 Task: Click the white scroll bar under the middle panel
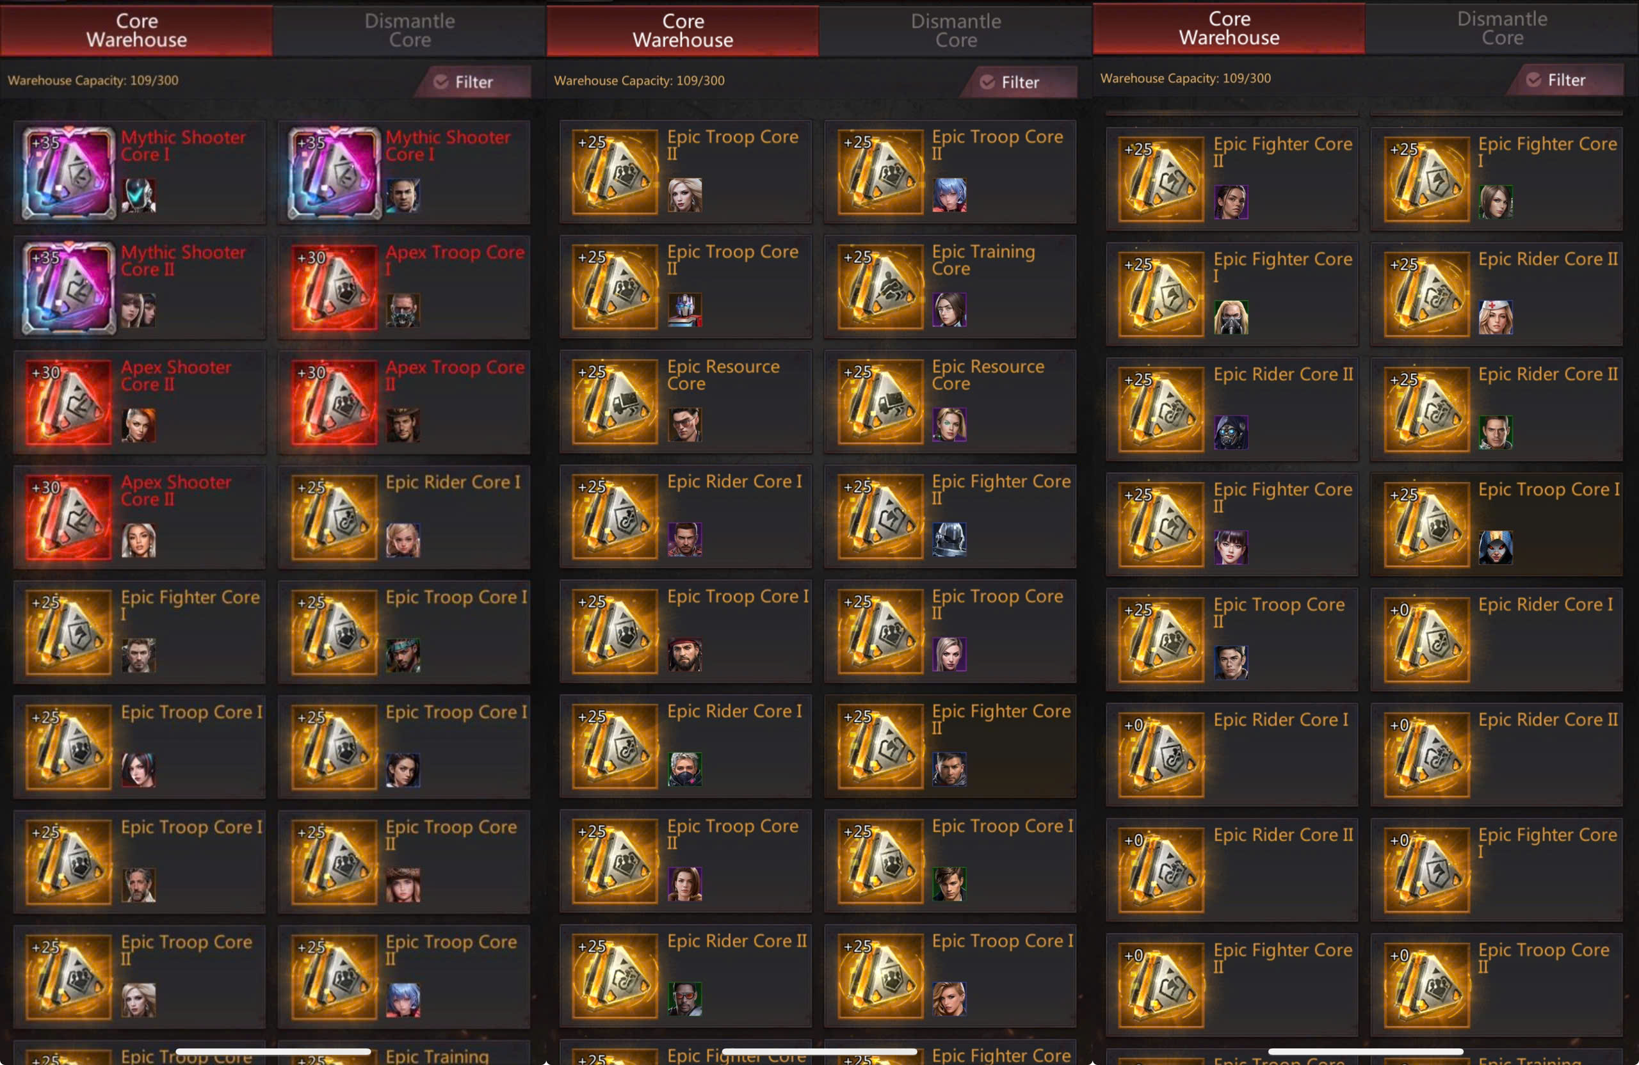(819, 1051)
